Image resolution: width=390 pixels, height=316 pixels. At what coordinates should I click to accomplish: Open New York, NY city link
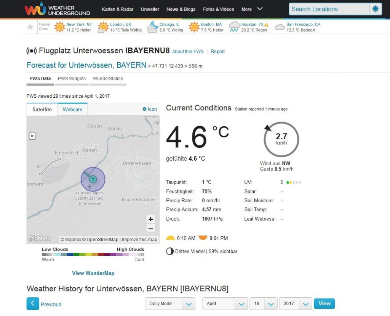[79, 24]
